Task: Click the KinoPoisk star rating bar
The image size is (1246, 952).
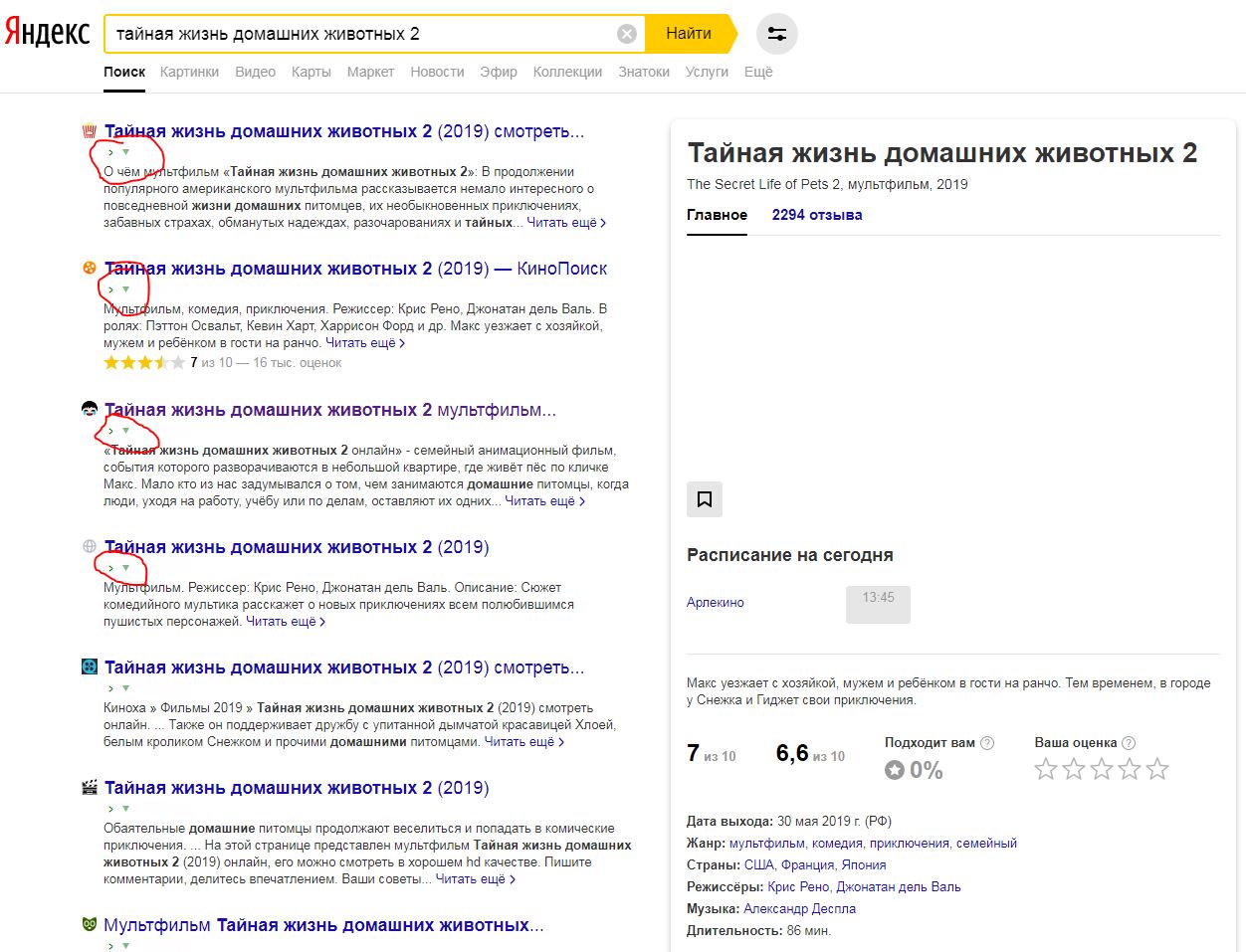Action: [144, 363]
